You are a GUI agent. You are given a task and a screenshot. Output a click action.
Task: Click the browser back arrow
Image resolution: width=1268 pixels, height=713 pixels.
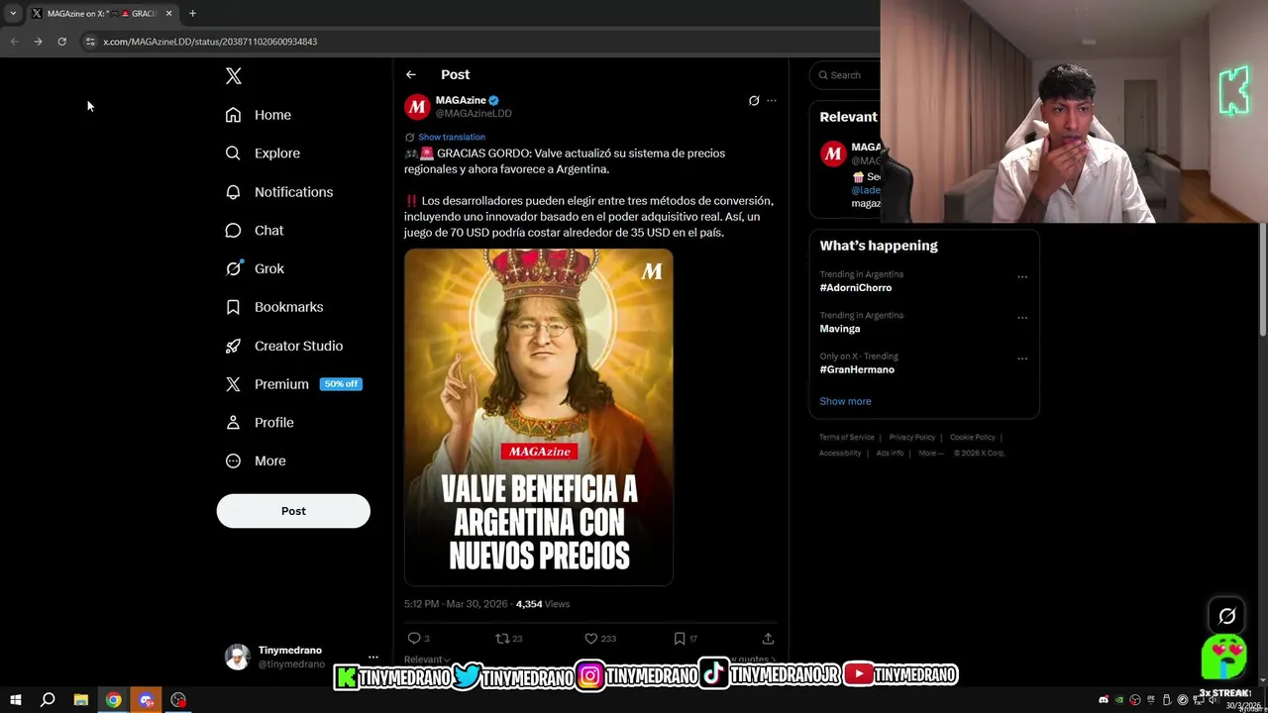tap(14, 42)
